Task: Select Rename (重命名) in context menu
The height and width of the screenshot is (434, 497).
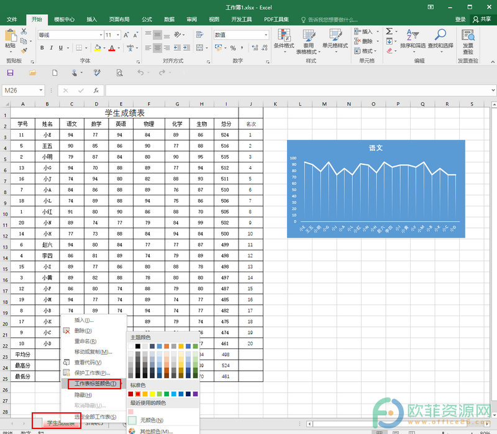Action: [x=94, y=342]
